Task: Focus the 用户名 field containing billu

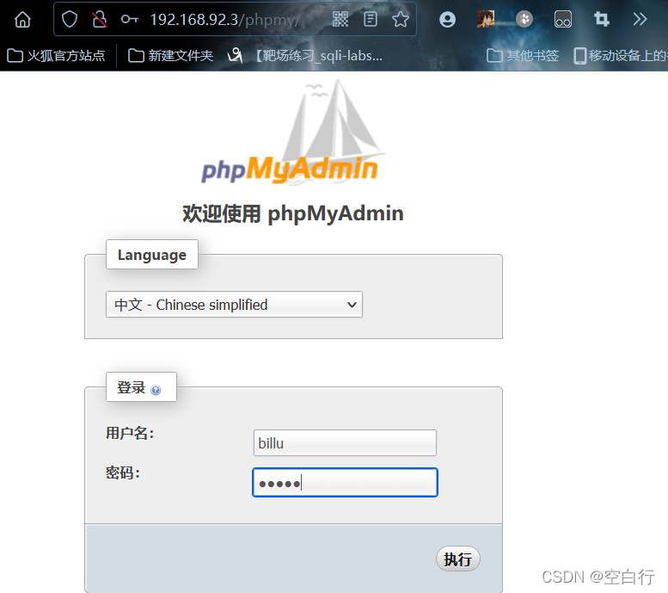Action: pos(345,443)
